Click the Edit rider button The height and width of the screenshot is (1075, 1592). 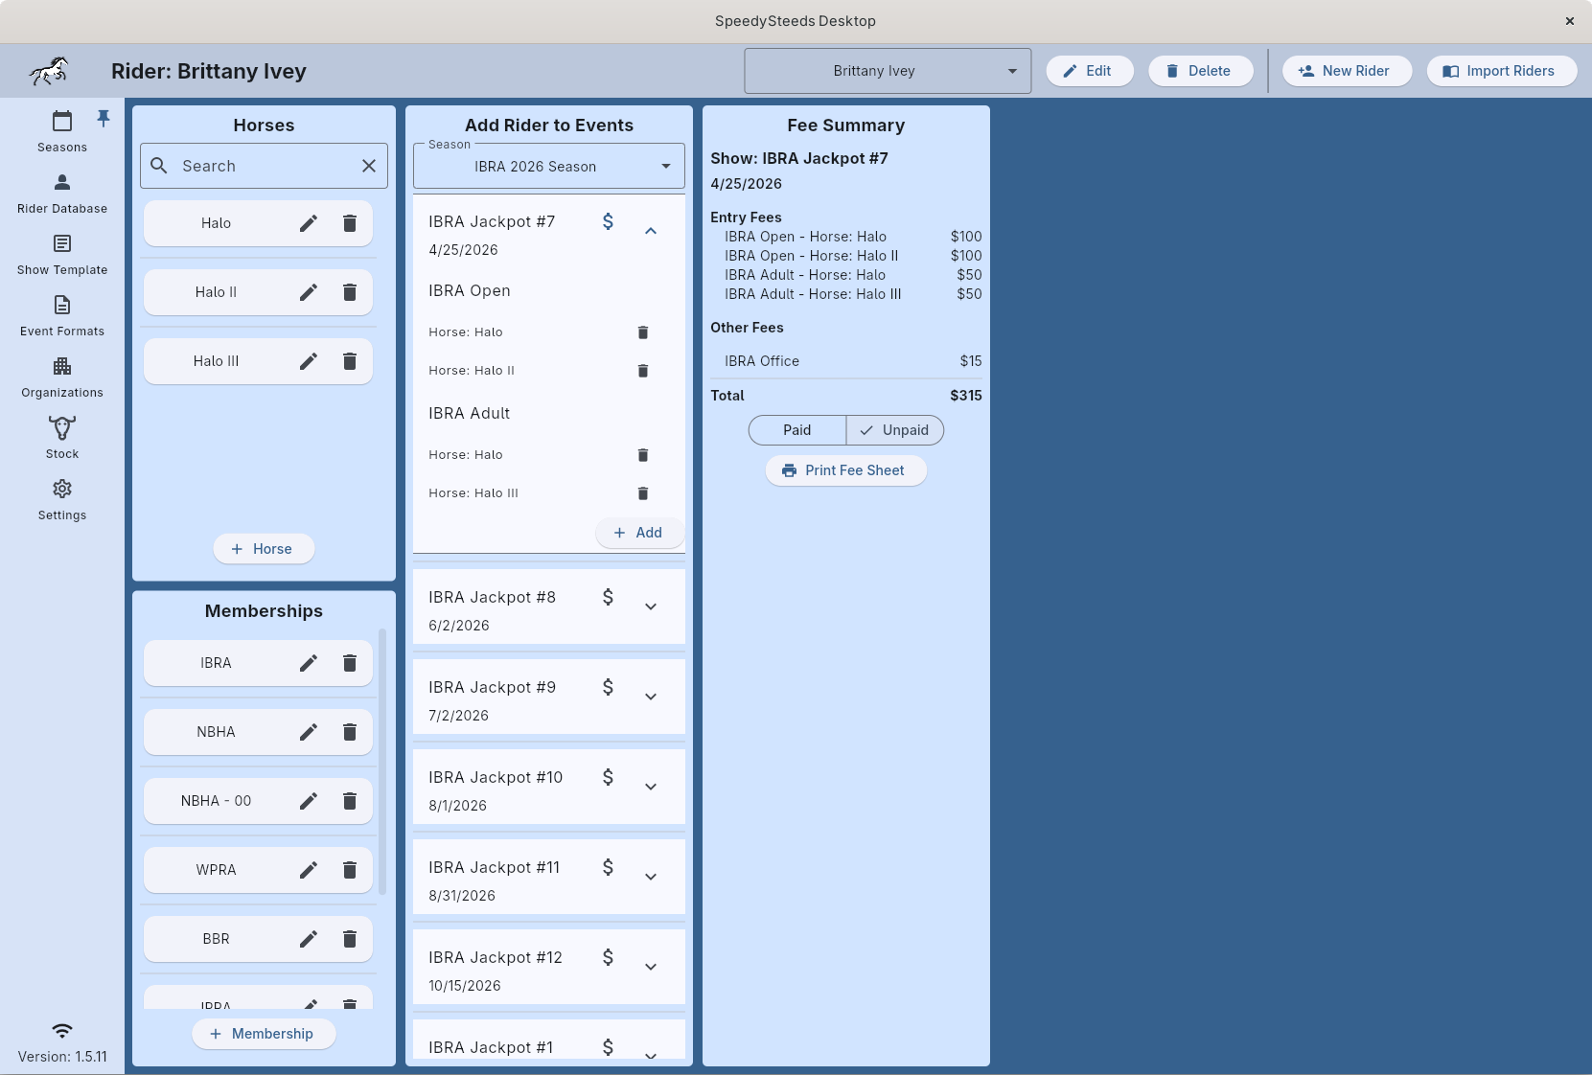tap(1090, 71)
